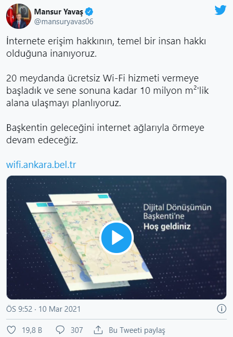Select the Bu Tweeti paylaş text
The width and height of the screenshot is (233, 337).
(137, 330)
